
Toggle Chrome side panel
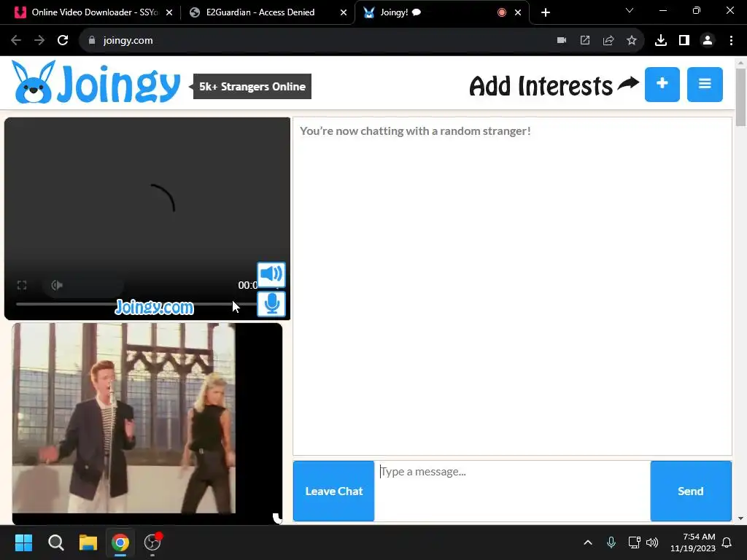tap(684, 41)
